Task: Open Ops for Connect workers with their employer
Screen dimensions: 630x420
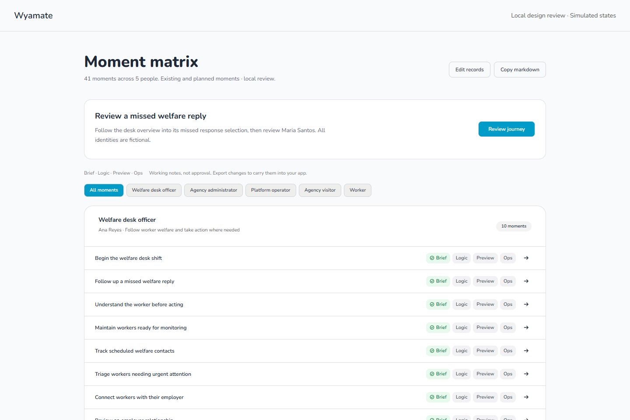Action: click(x=508, y=397)
